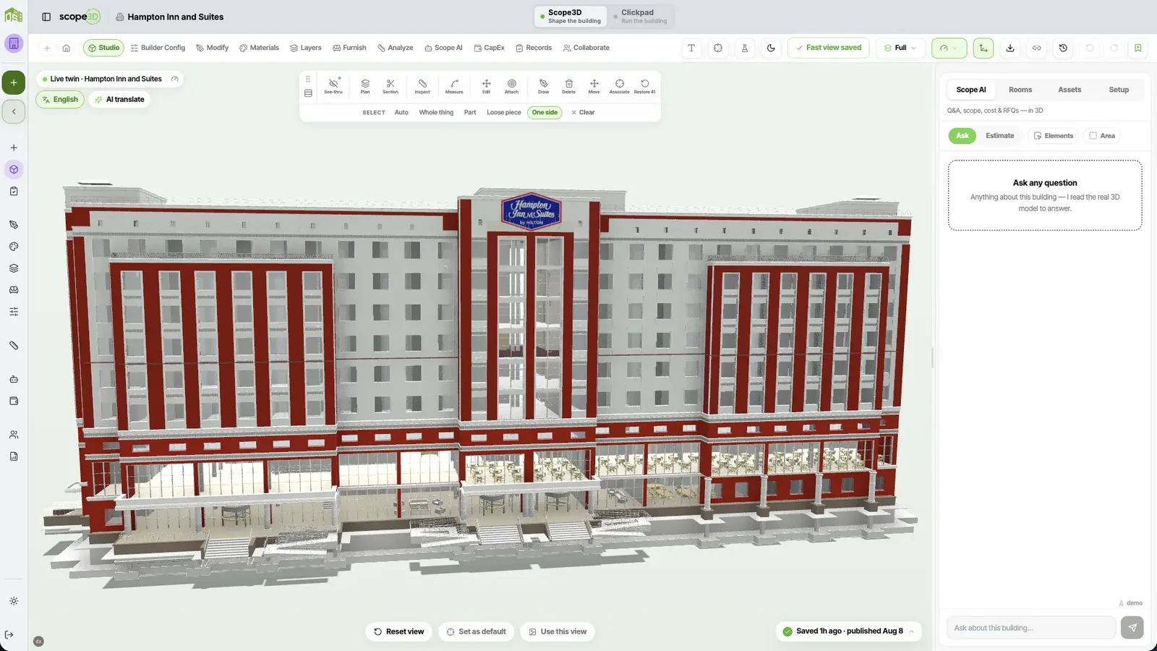Click the crosshair target icon
The height and width of the screenshot is (651, 1157).
coord(718,48)
